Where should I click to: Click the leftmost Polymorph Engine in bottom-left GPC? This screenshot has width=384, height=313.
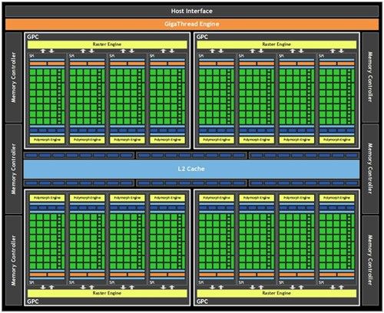(47, 198)
